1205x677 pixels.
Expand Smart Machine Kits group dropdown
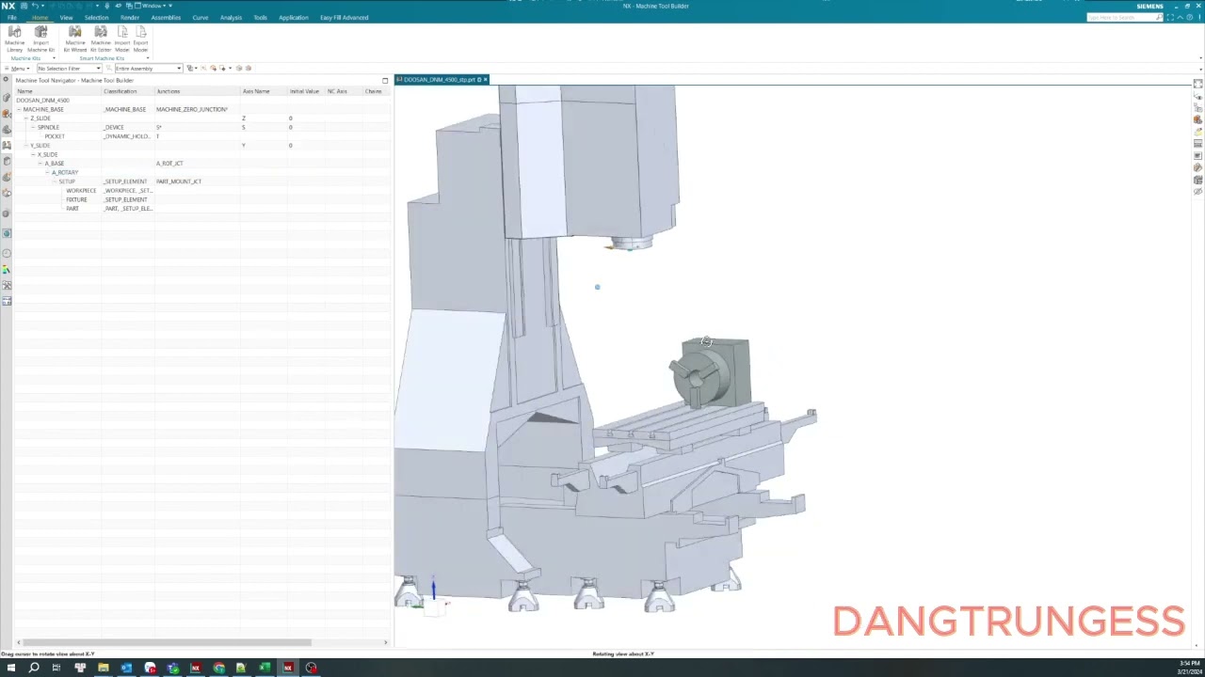point(147,58)
